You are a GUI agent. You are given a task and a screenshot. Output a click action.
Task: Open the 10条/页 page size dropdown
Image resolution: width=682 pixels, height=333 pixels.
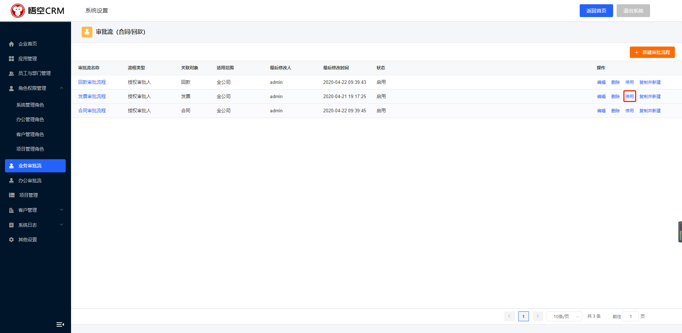pos(564,316)
